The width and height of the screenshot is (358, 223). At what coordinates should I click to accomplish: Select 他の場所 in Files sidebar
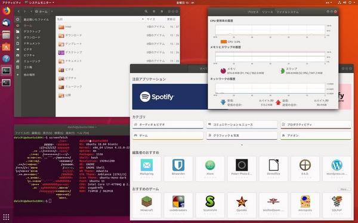29,75
